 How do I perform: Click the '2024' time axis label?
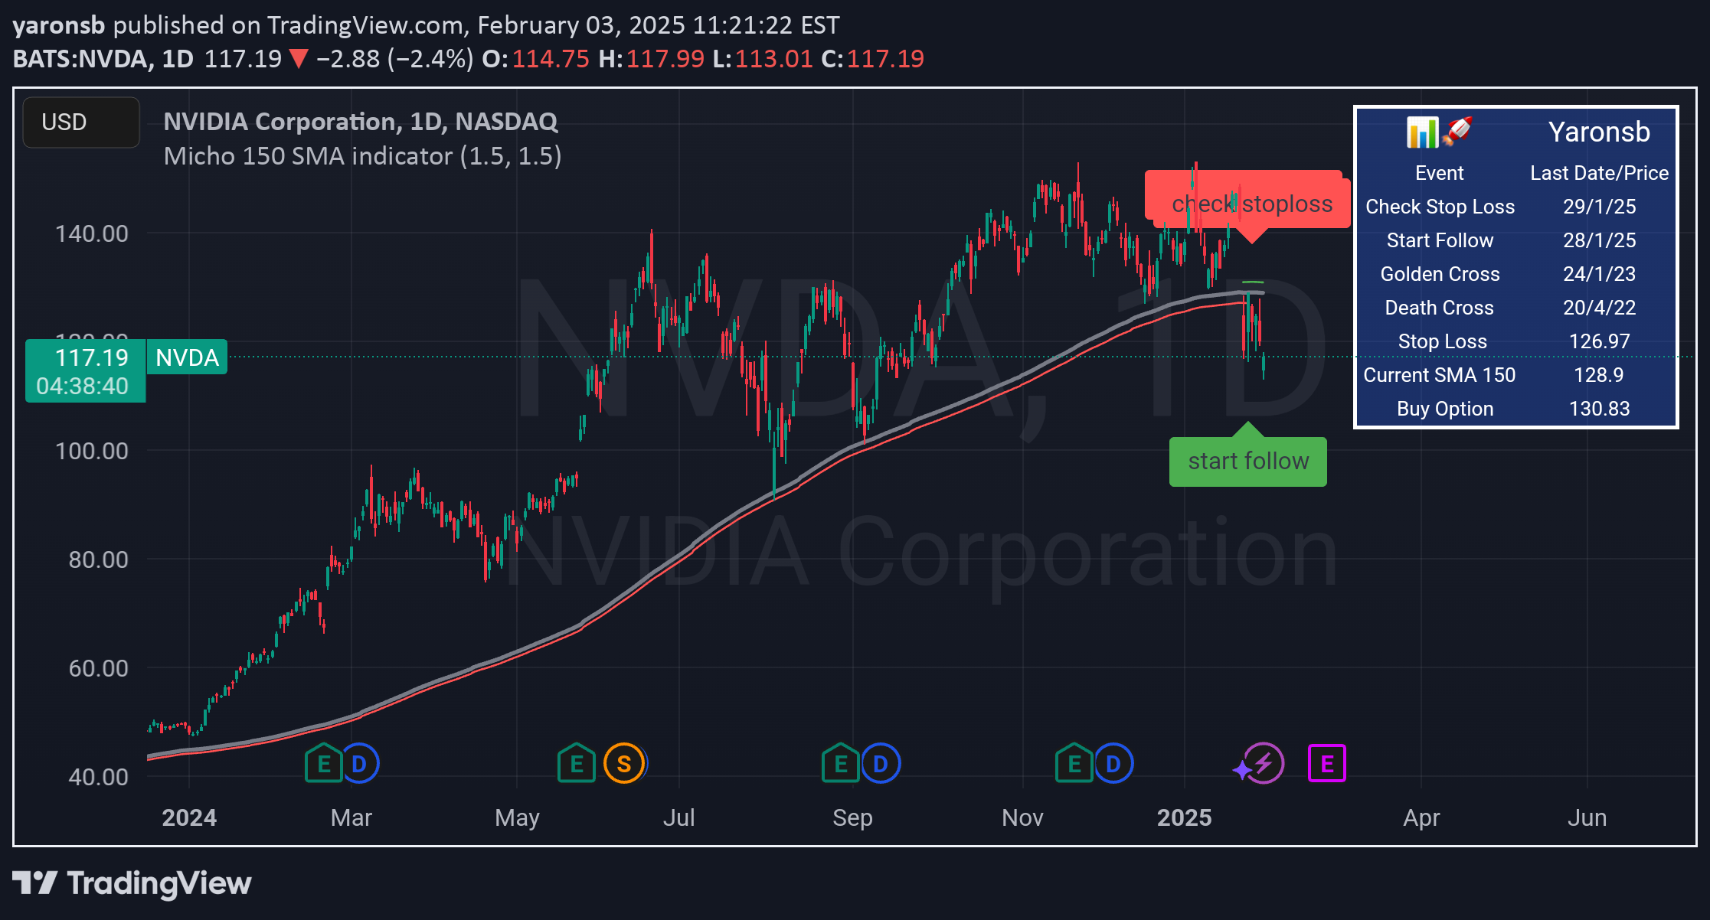tap(189, 817)
